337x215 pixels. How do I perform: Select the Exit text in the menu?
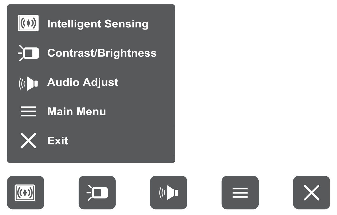pyautogui.click(x=58, y=141)
